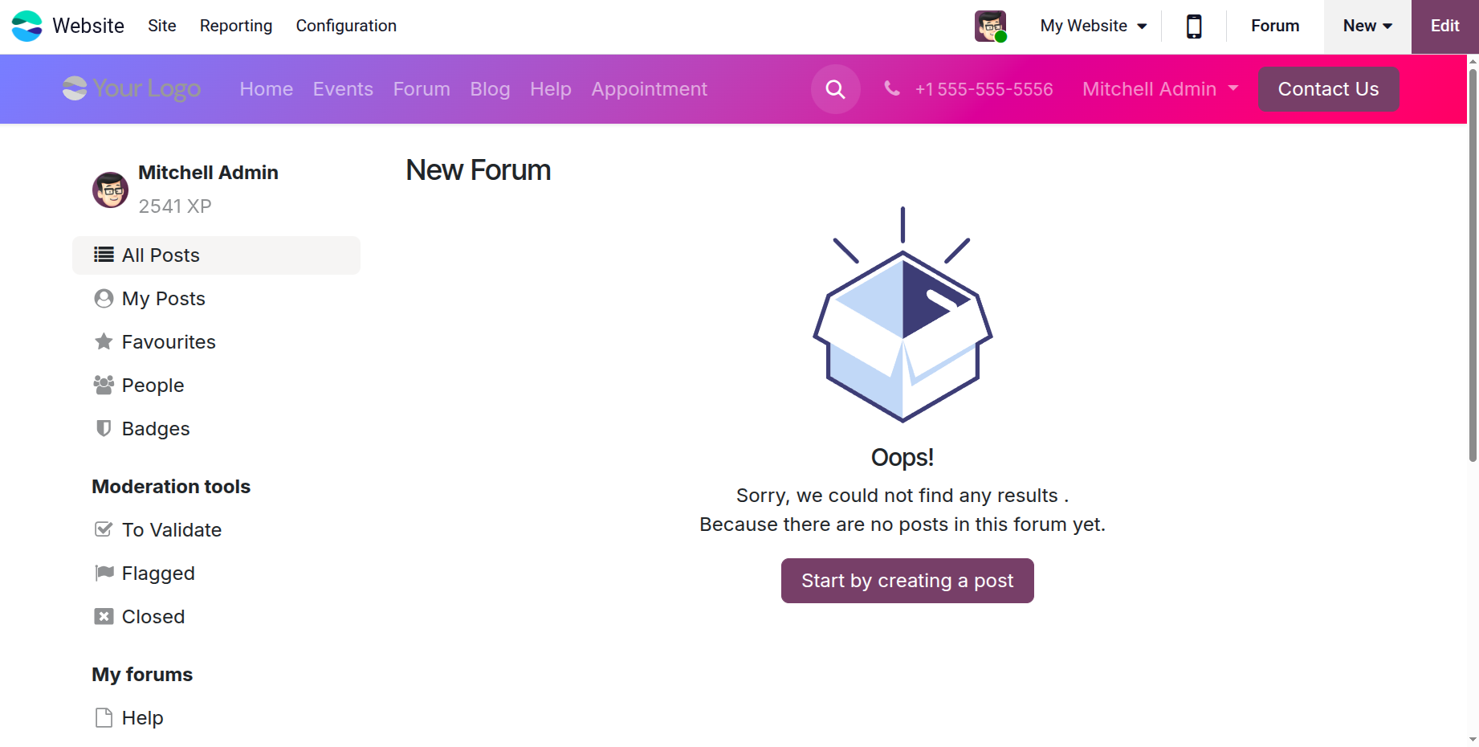
Task: Open the Appointment navigation link
Action: point(649,89)
